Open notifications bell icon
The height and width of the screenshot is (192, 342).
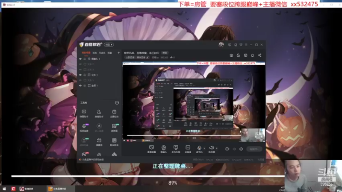point(253,55)
